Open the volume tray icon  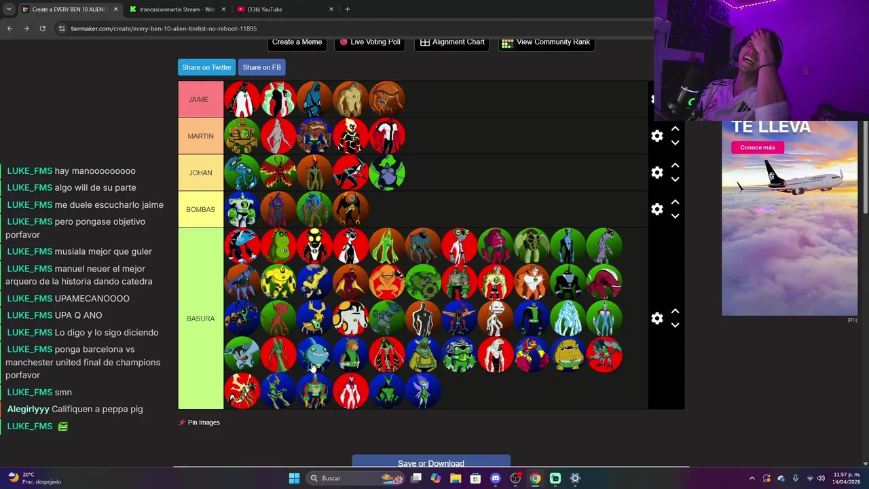tap(821, 478)
